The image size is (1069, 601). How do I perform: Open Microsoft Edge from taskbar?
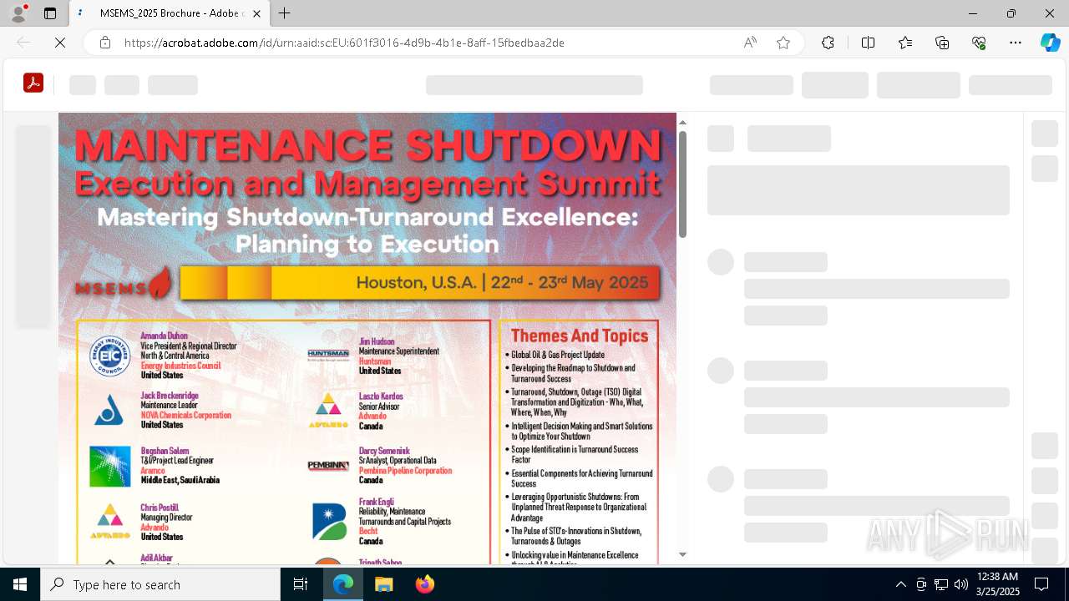tap(343, 584)
